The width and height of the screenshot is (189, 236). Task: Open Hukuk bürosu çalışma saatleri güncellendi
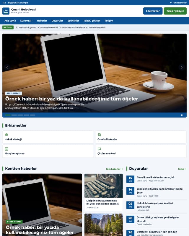click(x=155, y=205)
